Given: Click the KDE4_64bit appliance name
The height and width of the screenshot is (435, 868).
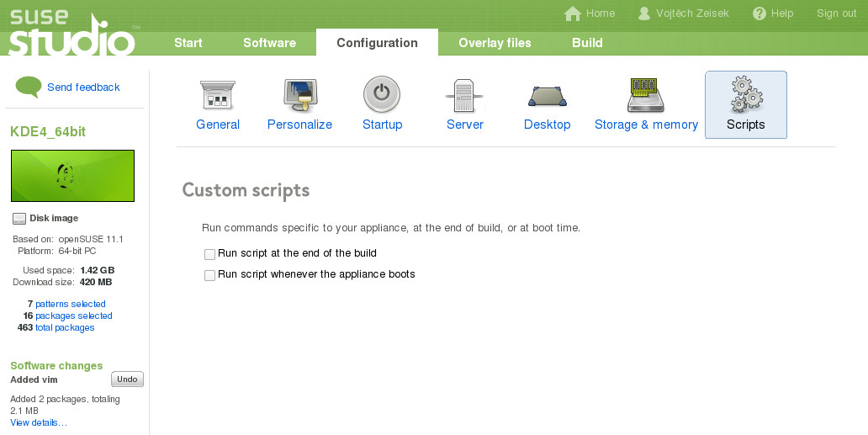Looking at the screenshot, I should pyautogui.click(x=48, y=132).
